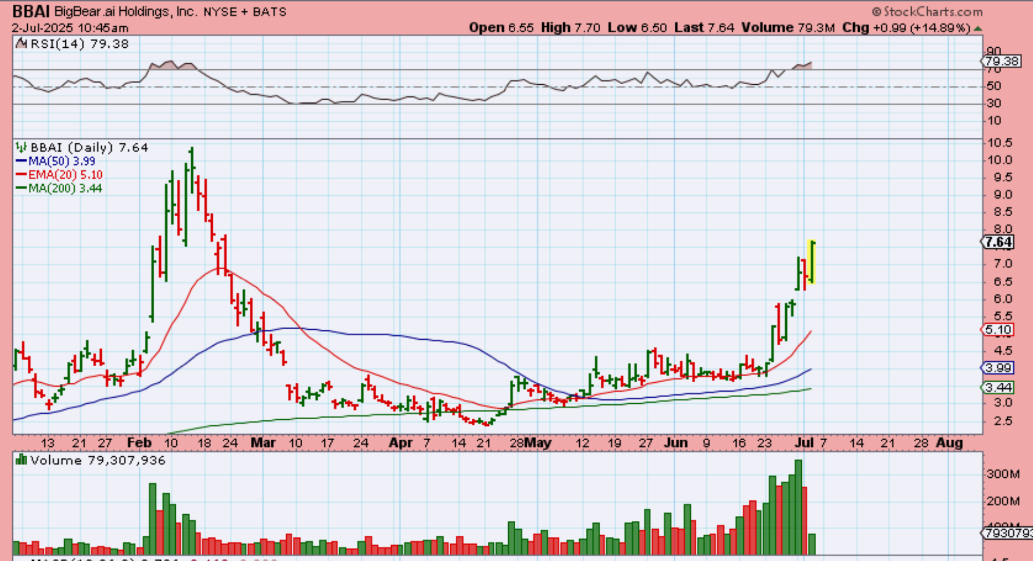Click the BBAI (Daily) candlestick icon

21,148
